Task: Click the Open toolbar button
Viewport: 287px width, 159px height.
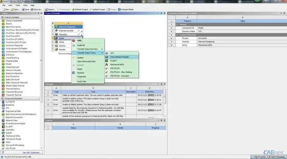Action: [x=15, y=9]
